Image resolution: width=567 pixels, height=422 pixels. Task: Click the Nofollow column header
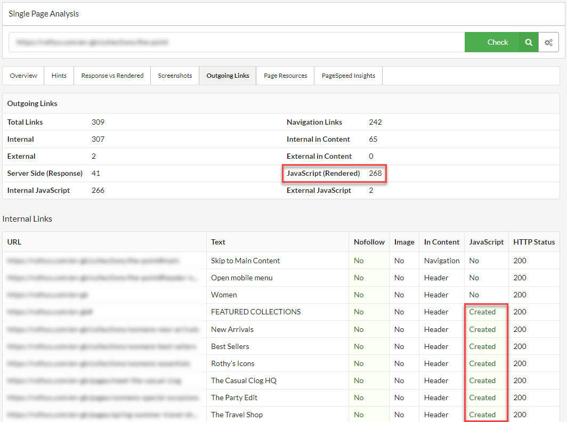pos(369,242)
